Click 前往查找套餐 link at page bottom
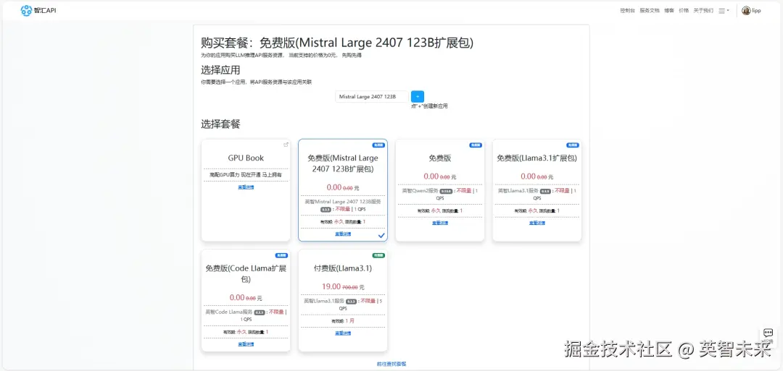 (391, 364)
